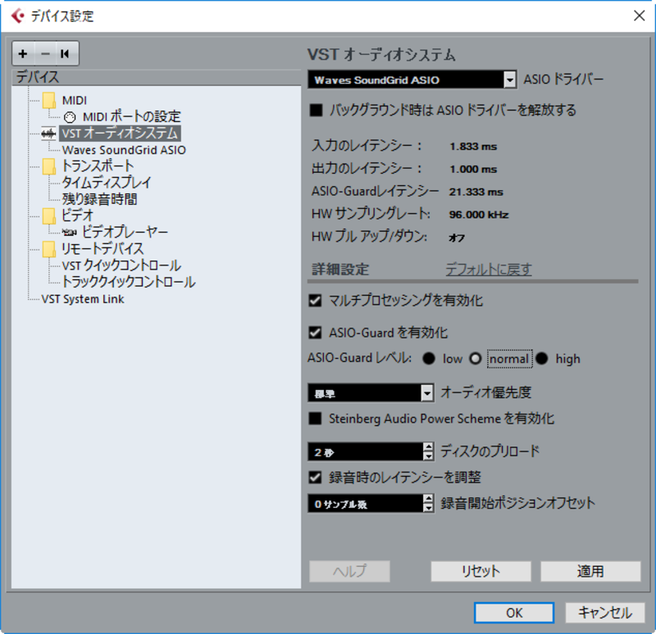This screenshot has width=656, height=634.
Task: Select ASIO-Guard level high
Action: 542,359
